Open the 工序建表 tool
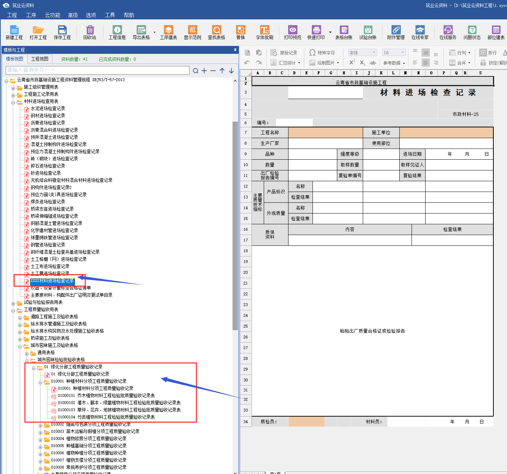Image resolution: width=507 pixels, height=474 pixels. click(x=168, y=32)
